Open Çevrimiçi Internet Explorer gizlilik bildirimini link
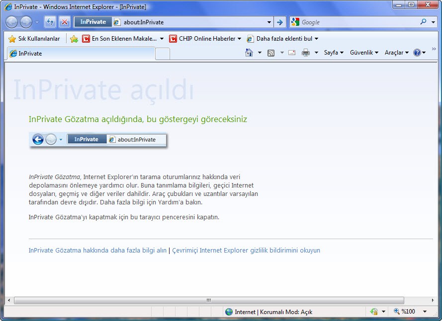 246,250
